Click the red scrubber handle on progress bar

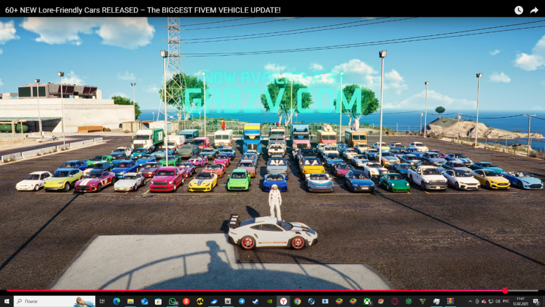point(505,291)
